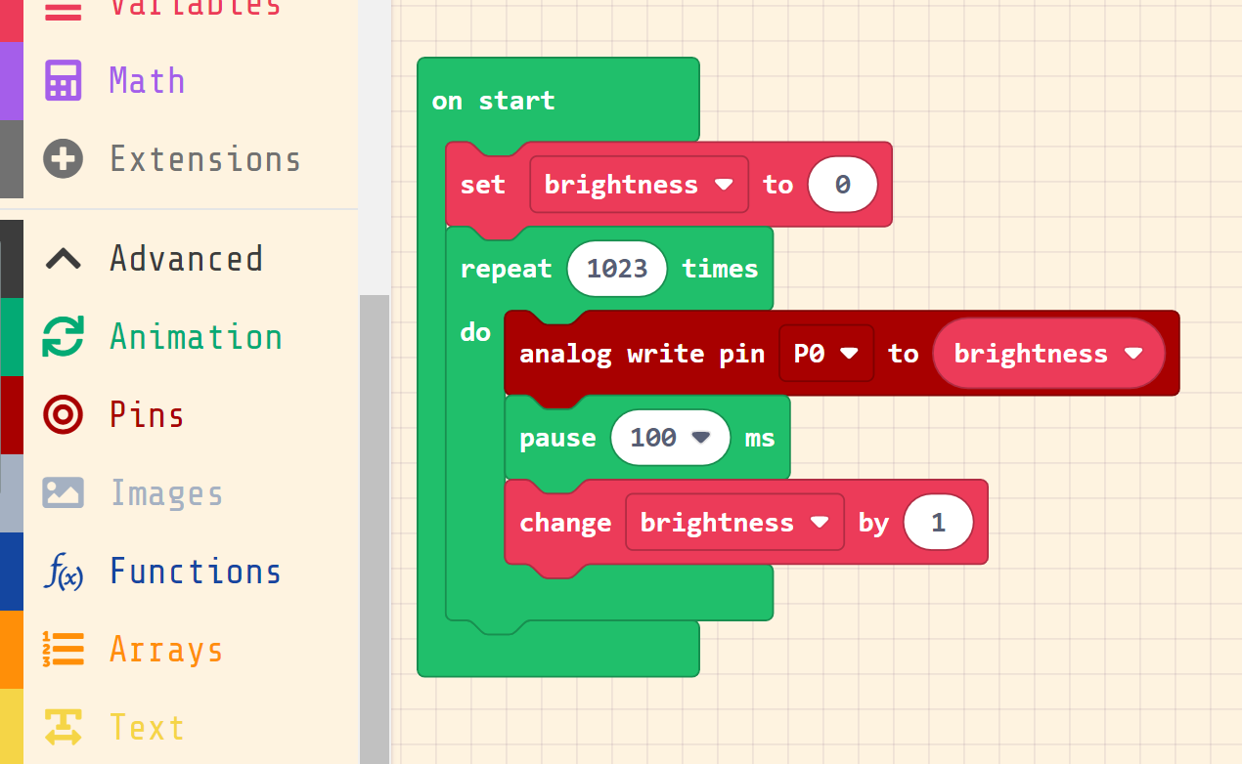Click the Pins target icon
Viewport: 1242px width, 764px height.
(63, 415)
